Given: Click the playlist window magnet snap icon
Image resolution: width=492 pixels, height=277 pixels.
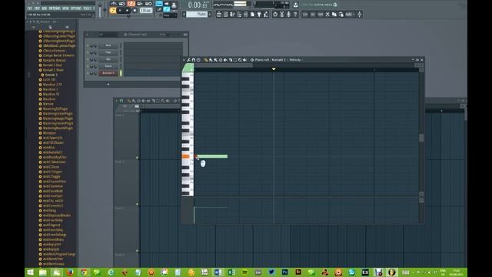Looking at the screenshot, I should 121,101.
